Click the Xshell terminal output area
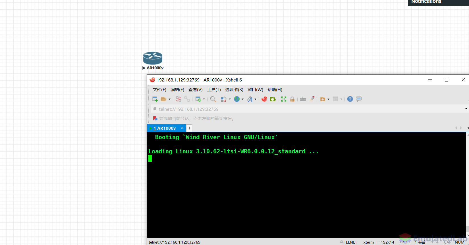469x245 pixels. pos(306,185)
